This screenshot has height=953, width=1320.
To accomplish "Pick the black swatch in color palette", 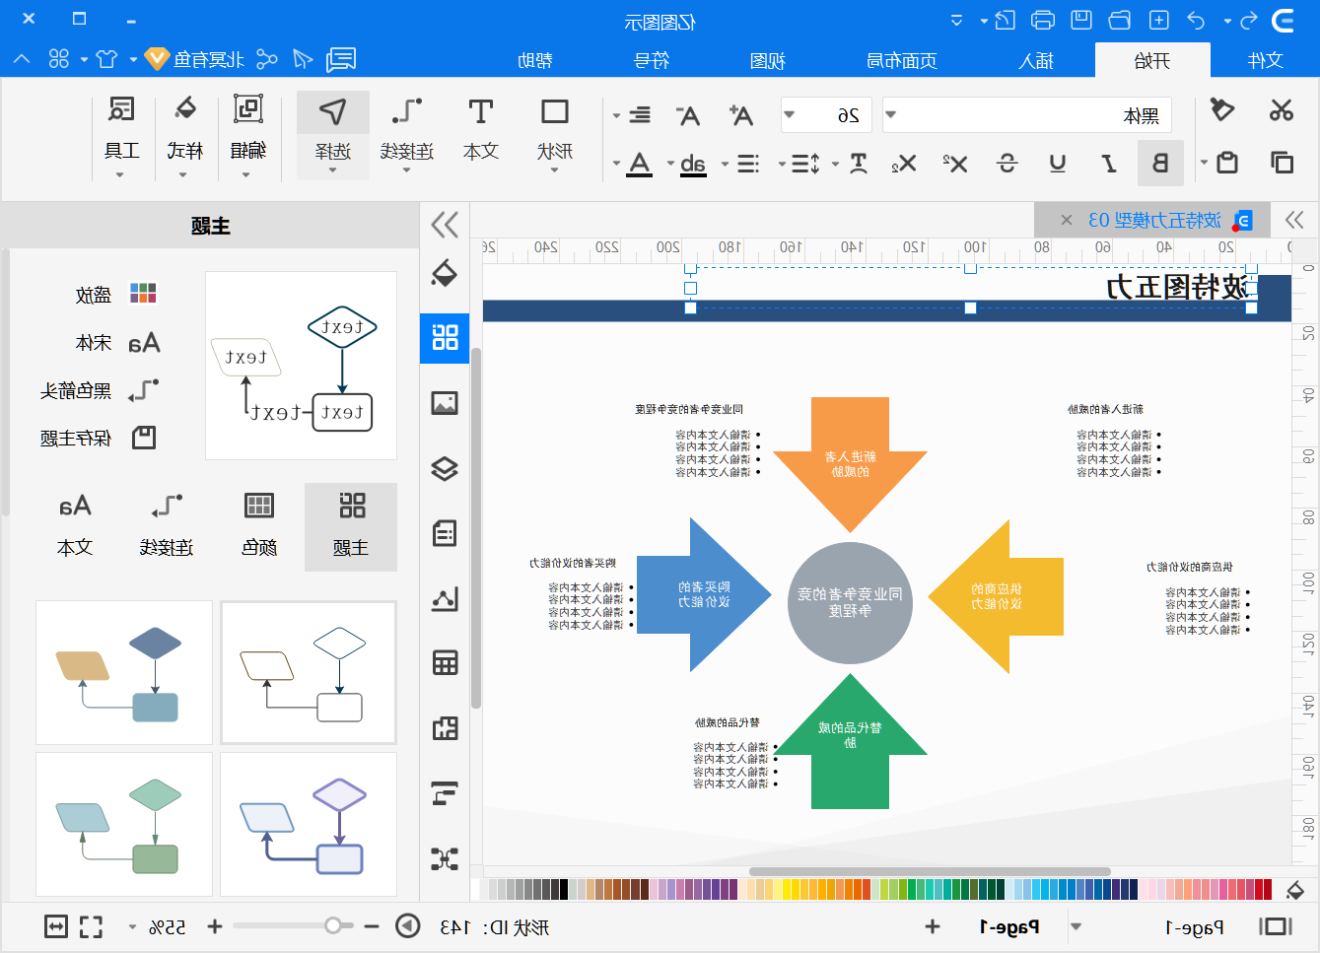I will [x=564, y=890].
